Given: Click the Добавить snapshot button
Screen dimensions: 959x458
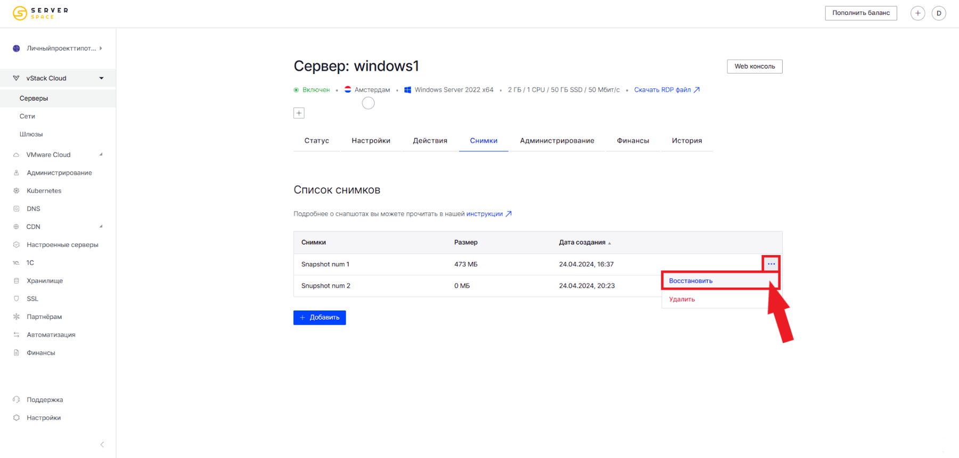Looking at the screenshot, I should [x=320, y=317].
